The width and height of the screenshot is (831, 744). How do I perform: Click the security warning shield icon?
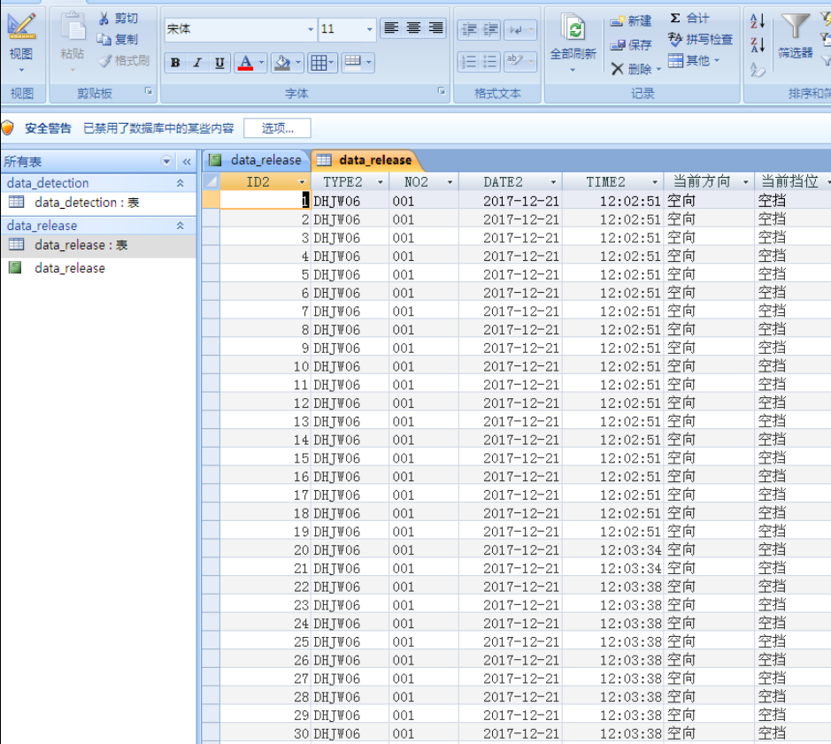pyautogui.click(x=7, y=127)
